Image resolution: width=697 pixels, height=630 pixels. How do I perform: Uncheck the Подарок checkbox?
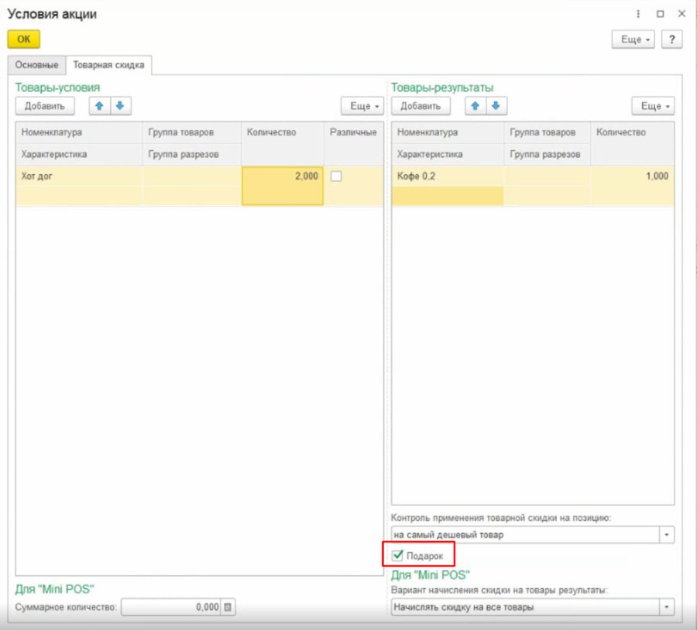397,556
